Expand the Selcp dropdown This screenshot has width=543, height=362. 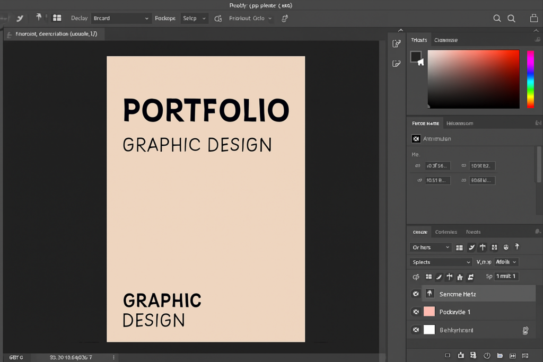[x=194, y=18]
